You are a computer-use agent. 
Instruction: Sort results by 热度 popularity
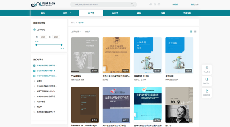[87, 32]
